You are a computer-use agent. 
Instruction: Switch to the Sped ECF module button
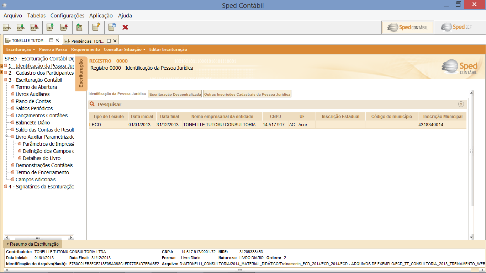point(456,27)
